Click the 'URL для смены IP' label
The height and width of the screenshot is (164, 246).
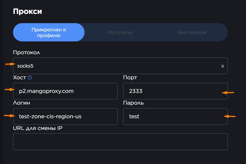tap(38, 128)
